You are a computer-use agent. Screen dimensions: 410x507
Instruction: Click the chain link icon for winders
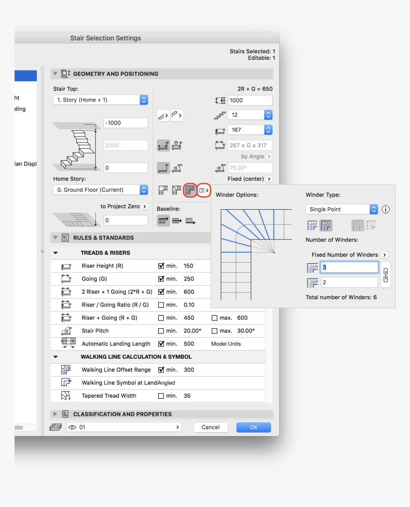tap(386, 275)
